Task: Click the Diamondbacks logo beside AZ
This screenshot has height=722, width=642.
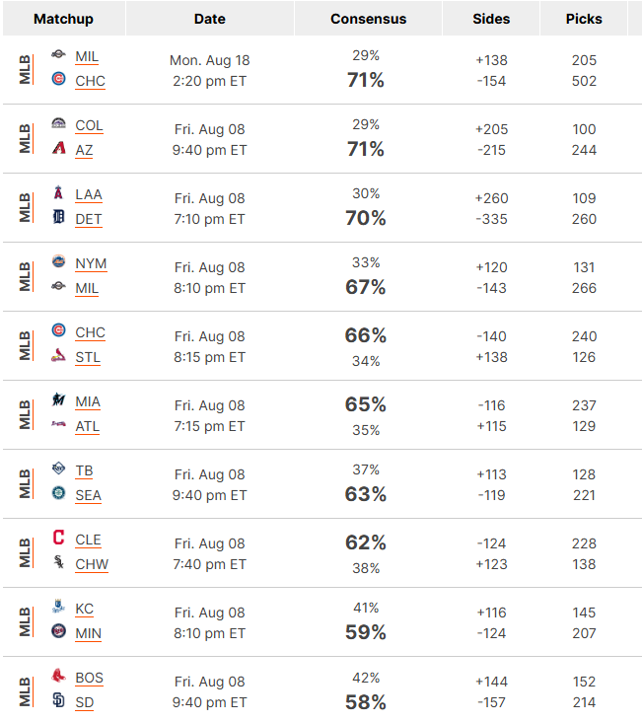Action: [x=58, y=148]
